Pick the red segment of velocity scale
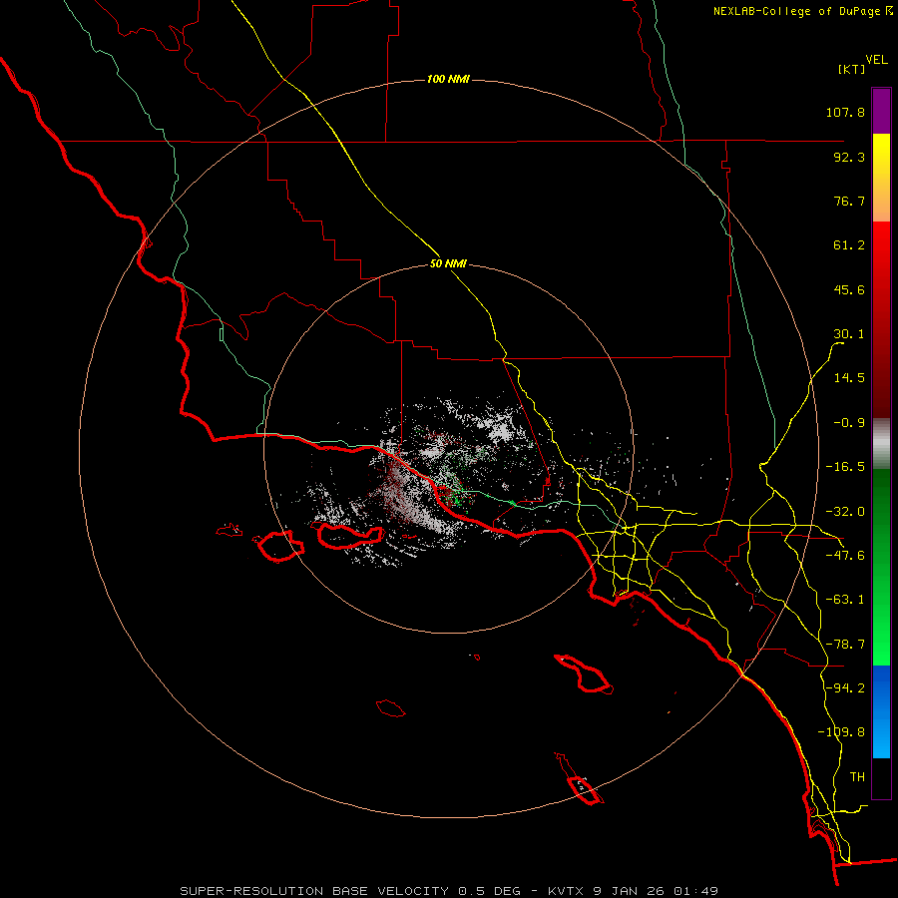 [x=881, y=319]
